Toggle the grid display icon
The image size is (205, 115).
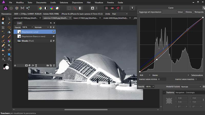(x=107, y=8)
